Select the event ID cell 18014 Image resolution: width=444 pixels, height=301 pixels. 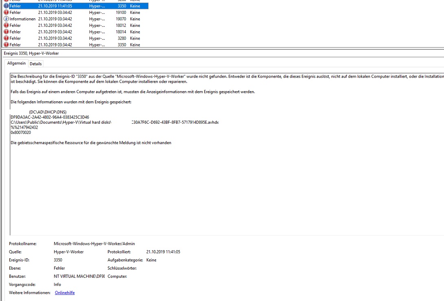121,32
